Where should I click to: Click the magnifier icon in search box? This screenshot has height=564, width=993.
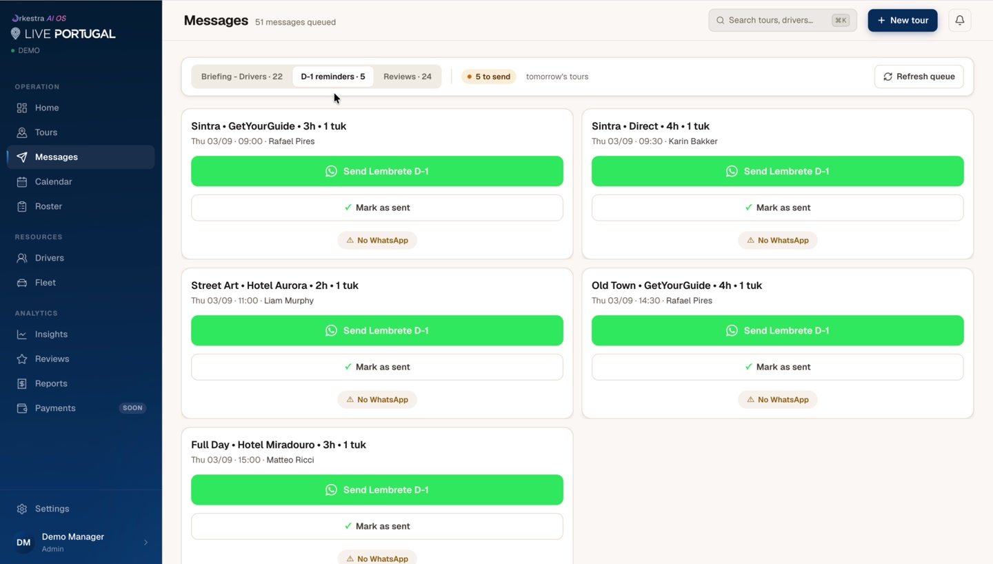(x=721, y=21)
